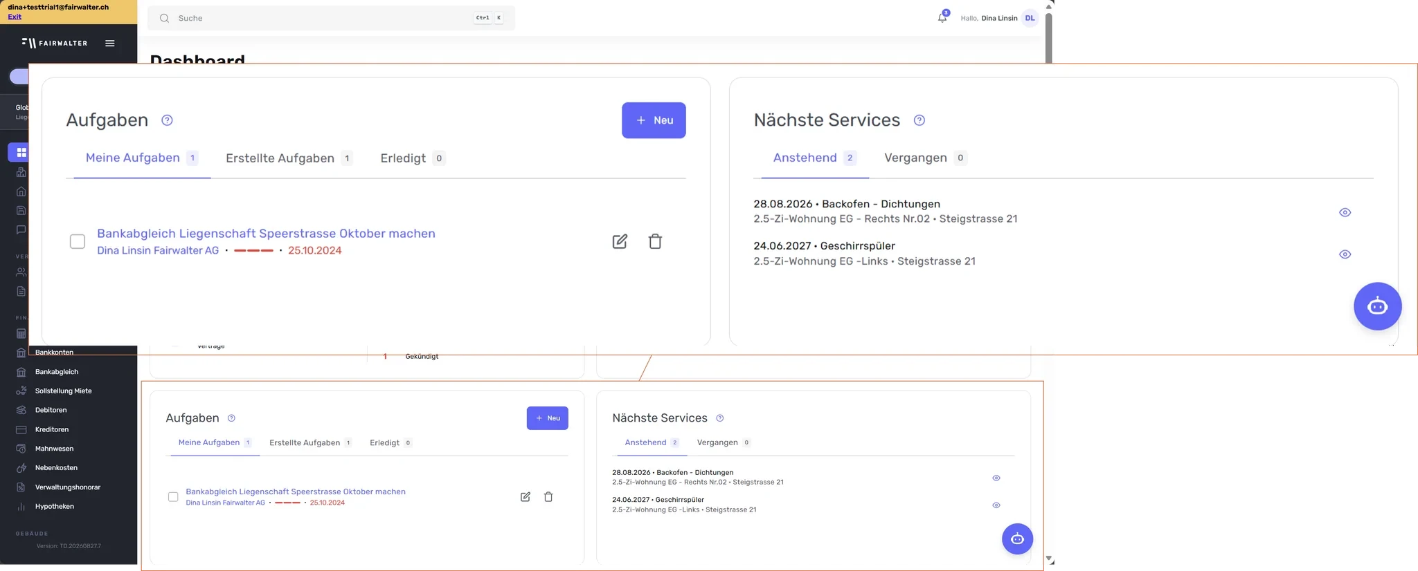Image resolution: width=1418 pixels, height=571 pixels.
Task: Click the speech bubble icon in the sidebar
Action: [21, 230]
